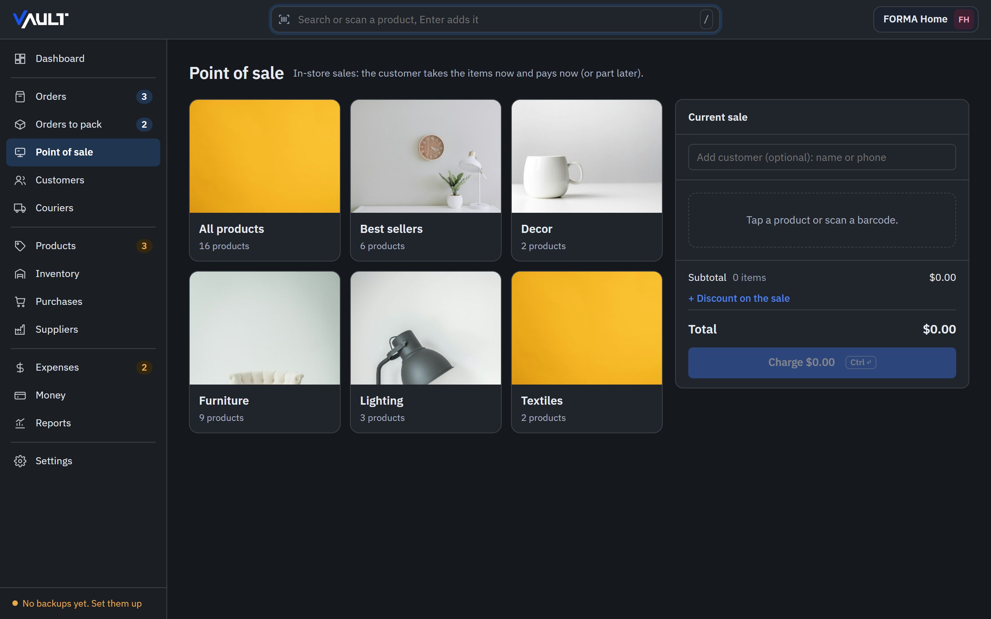Open FORMA Home account button
The width and height of the screenshot is (991, 619).
pyautogui.click(x=926, y=19)
